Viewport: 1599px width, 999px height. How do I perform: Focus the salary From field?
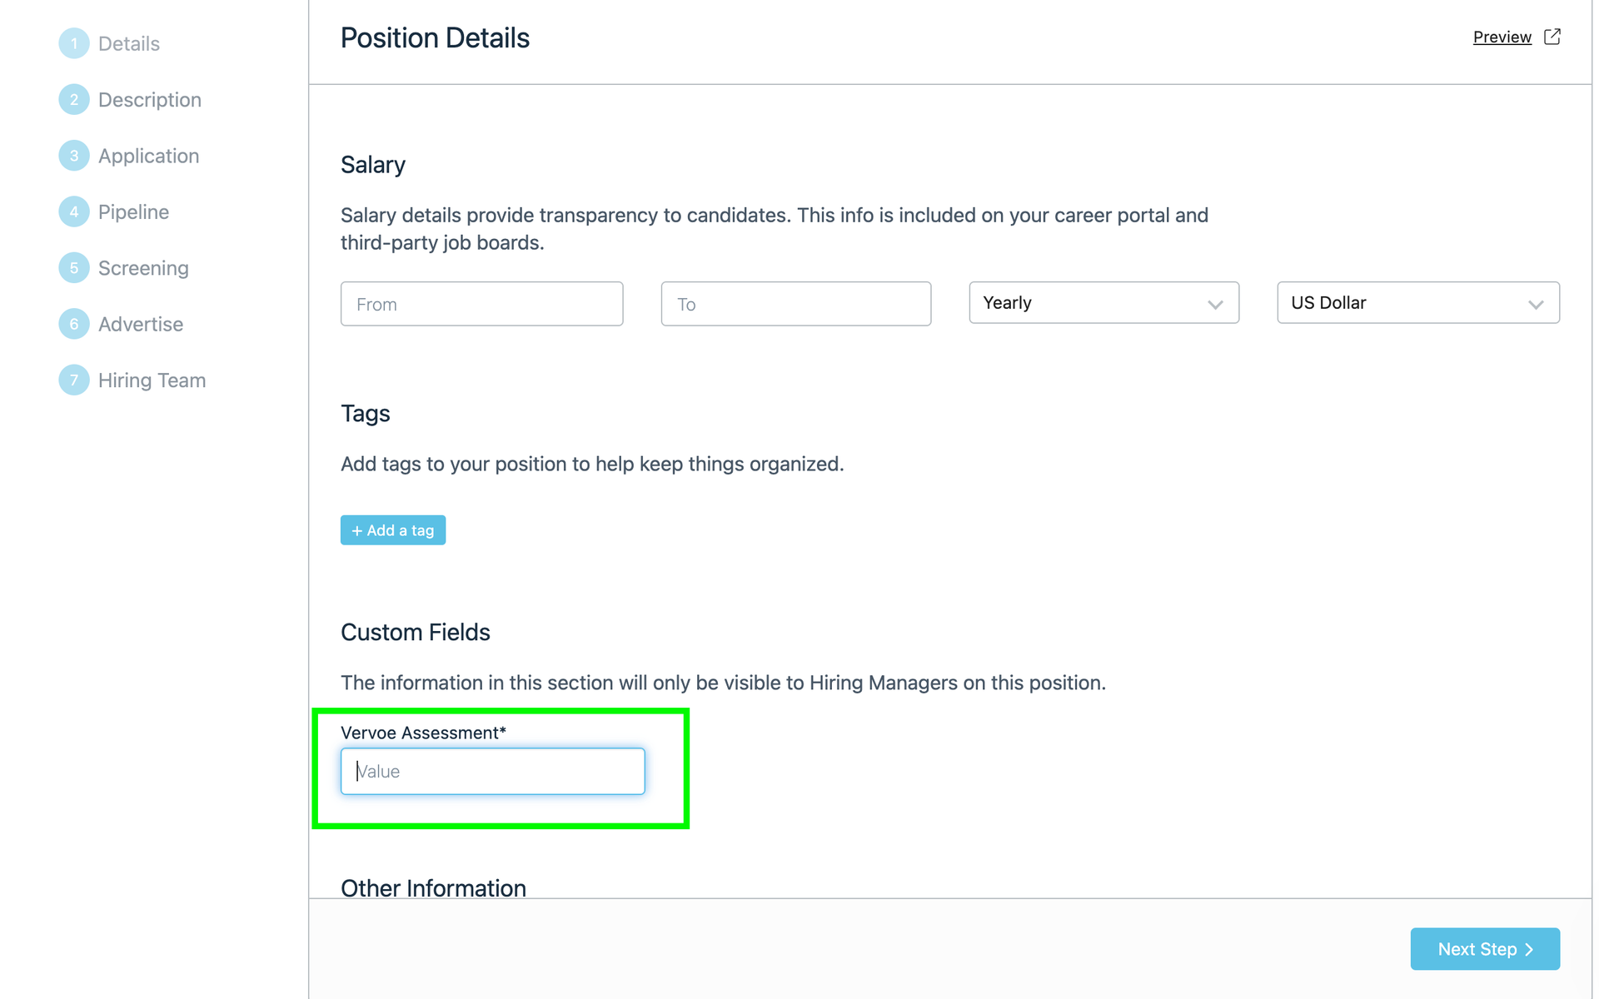(481, 304)
